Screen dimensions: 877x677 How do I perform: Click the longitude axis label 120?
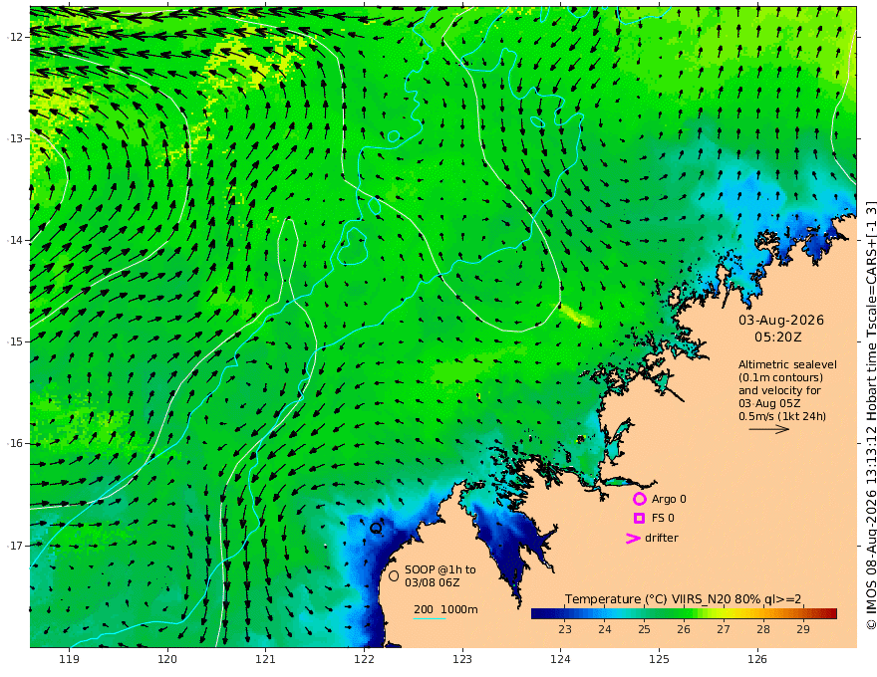pyautogui.click(x=167, y=659)
